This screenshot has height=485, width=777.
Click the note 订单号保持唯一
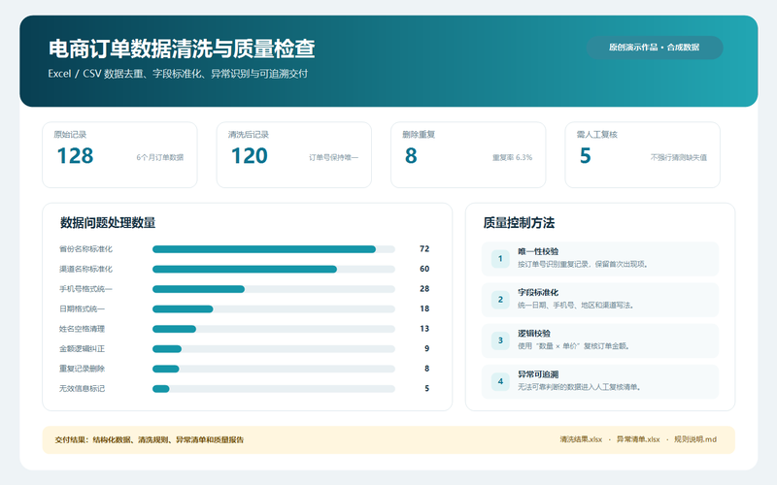click(333, 157)
